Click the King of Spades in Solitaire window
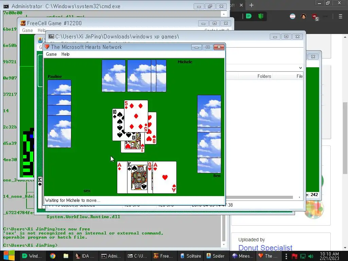Image resolution: width=348 pixels, height=261 pixels. click(x=40, y=192)
